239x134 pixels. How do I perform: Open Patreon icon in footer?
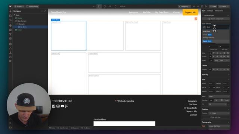pos(66,106)
